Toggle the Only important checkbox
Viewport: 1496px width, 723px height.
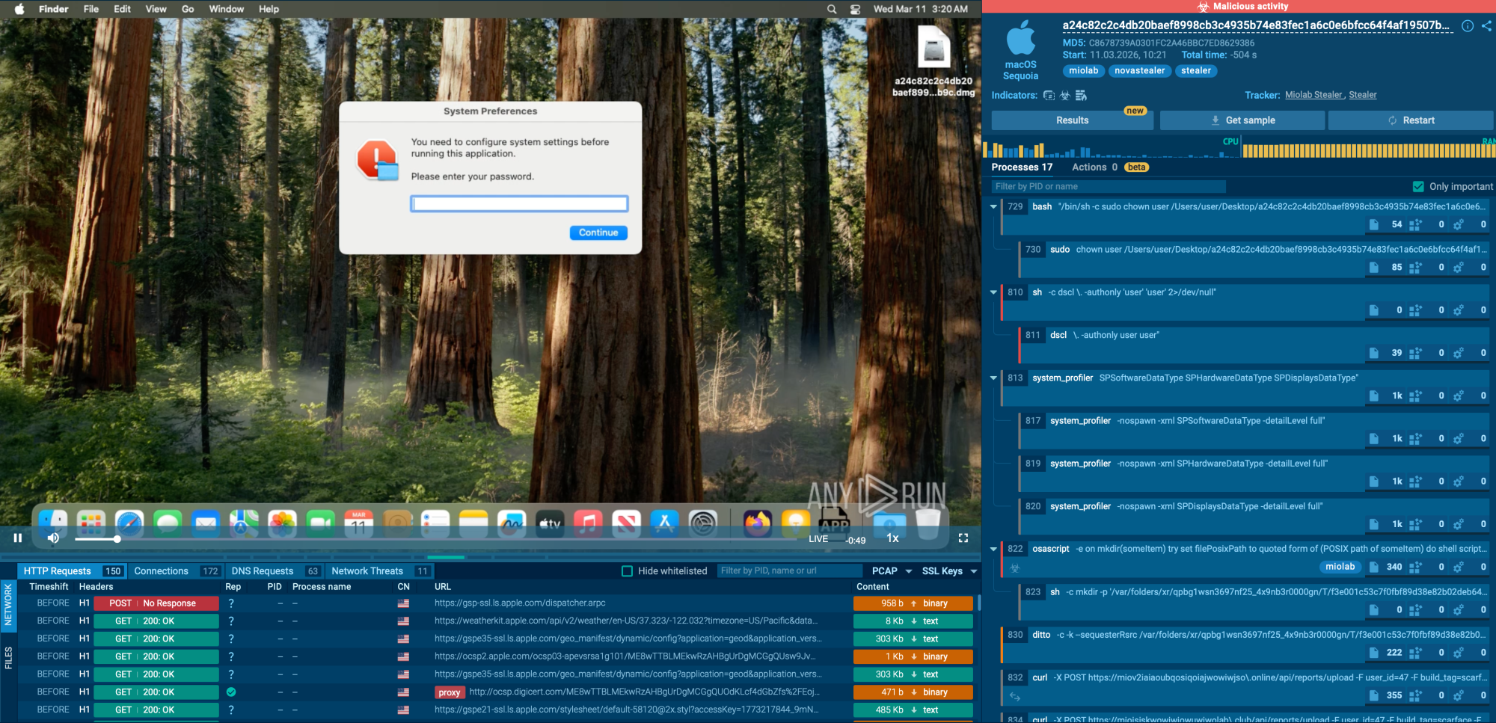coord(1418,187)
